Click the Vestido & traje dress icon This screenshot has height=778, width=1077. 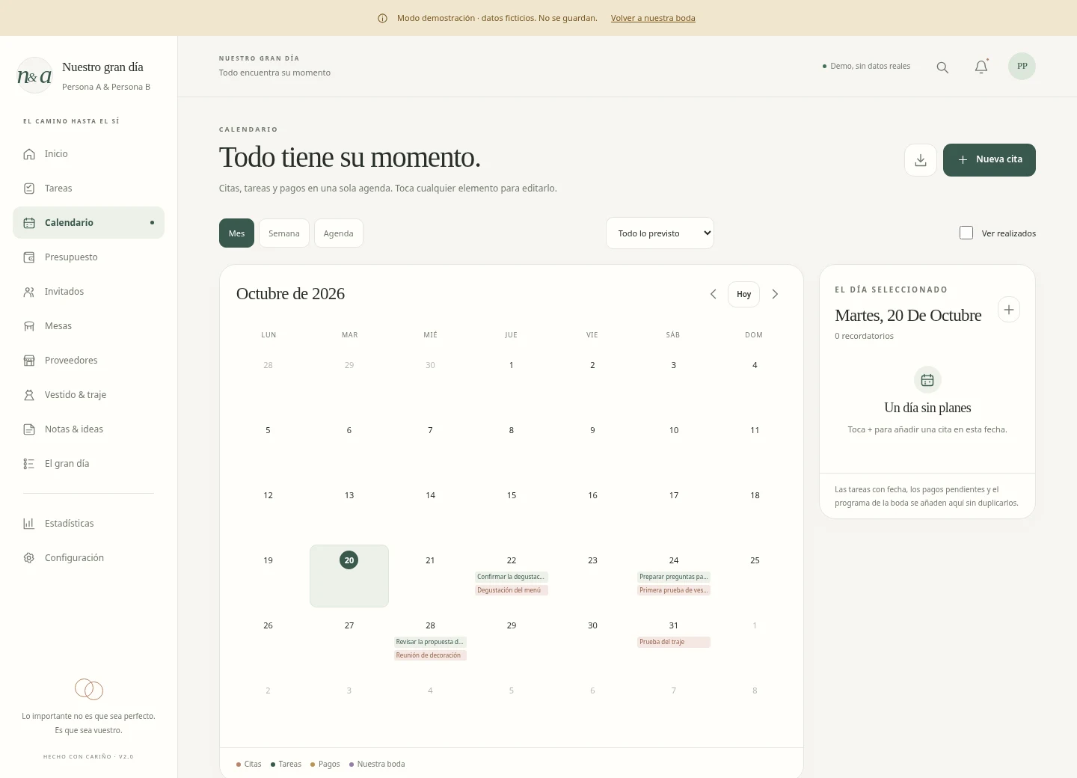(29, 395)
